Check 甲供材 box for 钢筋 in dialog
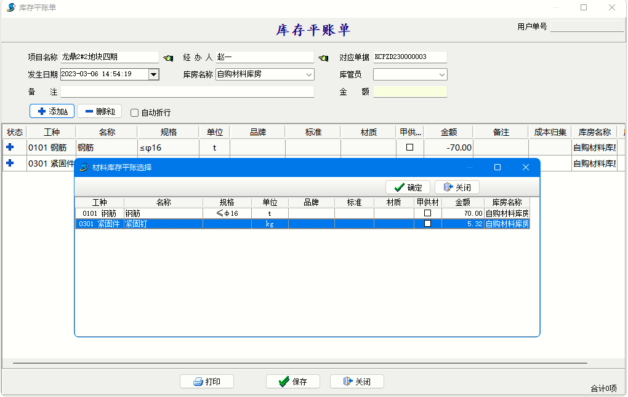Viewport: 628px width, 397px height. 427,213
